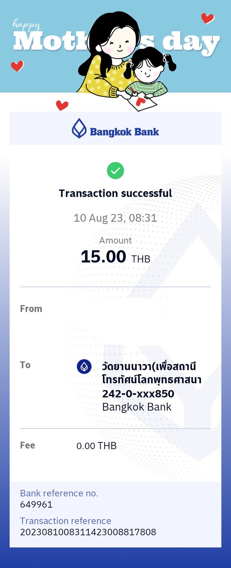231x568 pixels.
Task: Click the amount 15.00 THB
Action: click(x=115, y=257)
